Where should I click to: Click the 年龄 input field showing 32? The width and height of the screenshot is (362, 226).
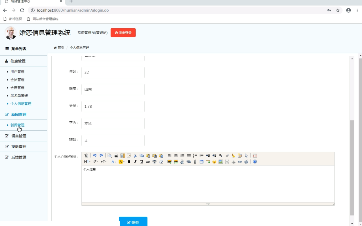[x=113, y=72]
